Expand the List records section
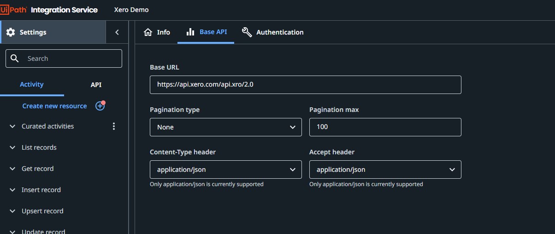This screenshot has height=234, width=555. coord(12,147)
